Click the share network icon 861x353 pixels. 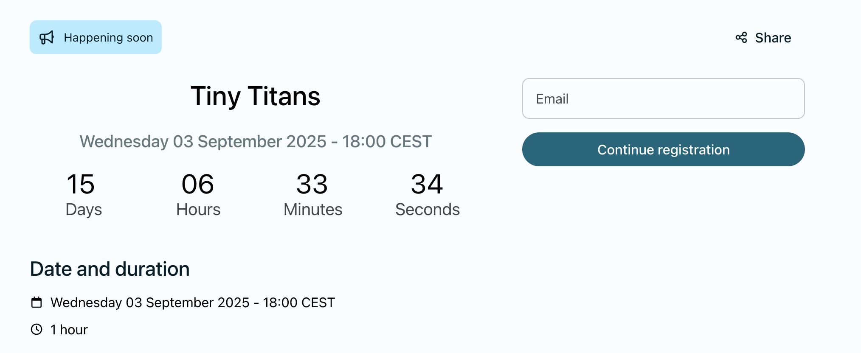[x=741, y=38]
